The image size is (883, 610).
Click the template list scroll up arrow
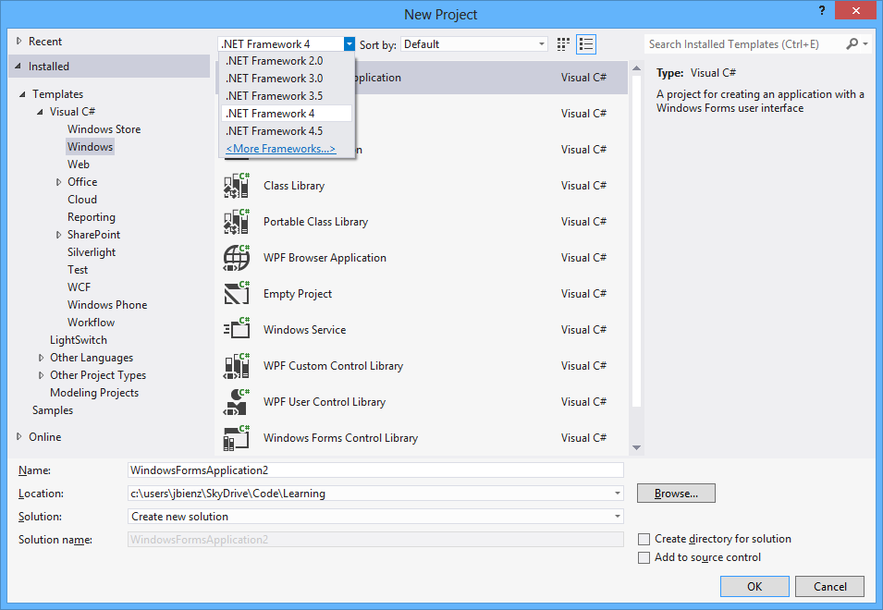[636, 68]
